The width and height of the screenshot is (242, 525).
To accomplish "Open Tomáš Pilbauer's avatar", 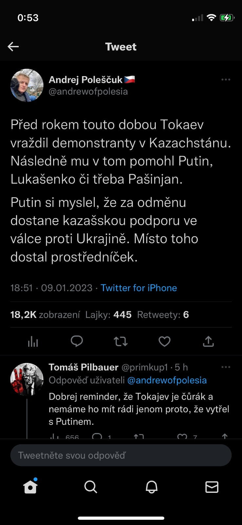I will pos(27,379).
